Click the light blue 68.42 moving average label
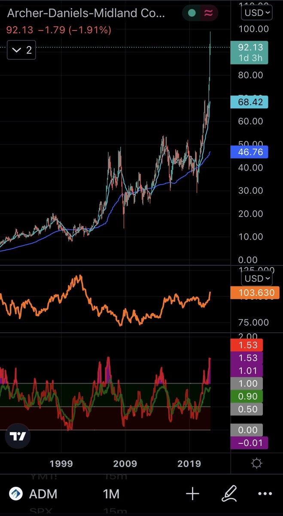This screenshot has height=516, width=283. [x=250, y=102]
